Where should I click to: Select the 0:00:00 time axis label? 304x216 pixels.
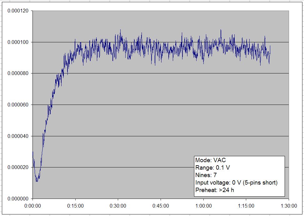pos(33,206)
